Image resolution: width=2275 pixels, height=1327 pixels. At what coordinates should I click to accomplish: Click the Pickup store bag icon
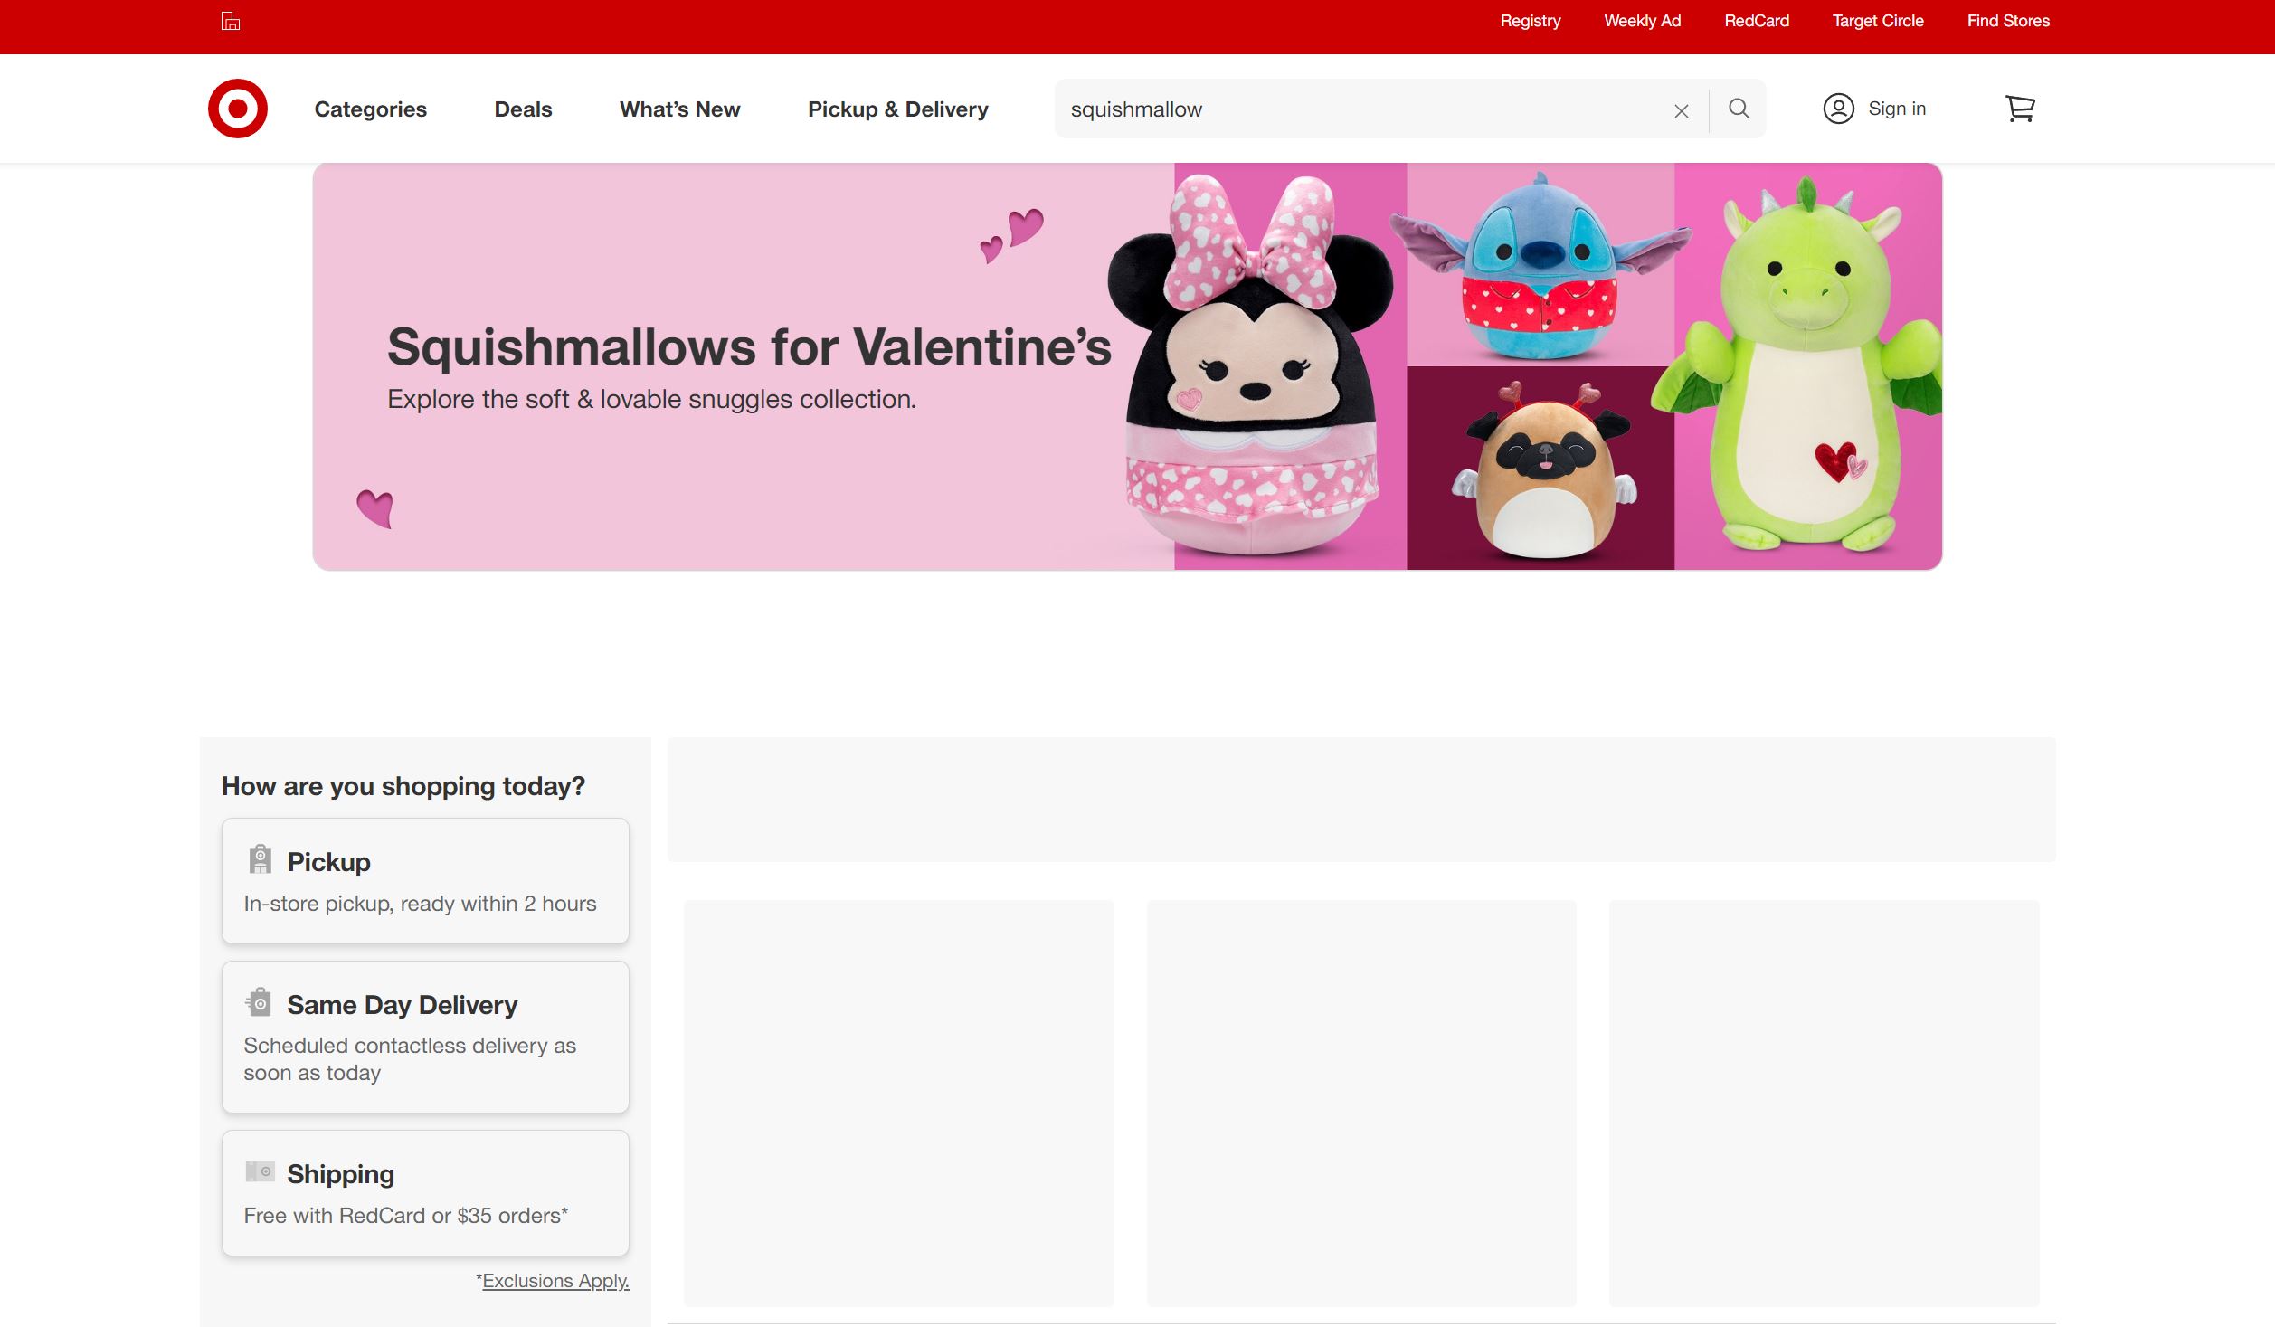(x=260, y=859)
